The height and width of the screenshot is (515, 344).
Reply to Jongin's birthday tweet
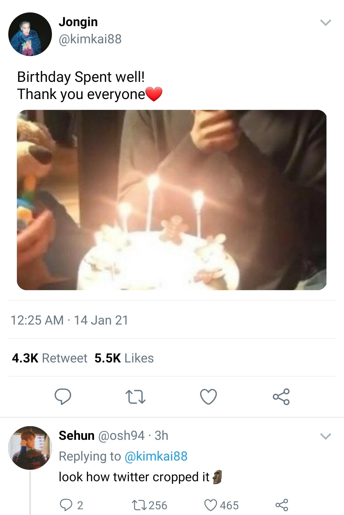[63, 397]
